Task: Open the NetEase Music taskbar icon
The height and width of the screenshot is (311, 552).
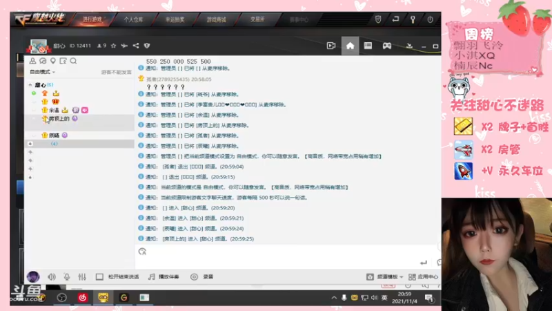Action: (82, 298)
